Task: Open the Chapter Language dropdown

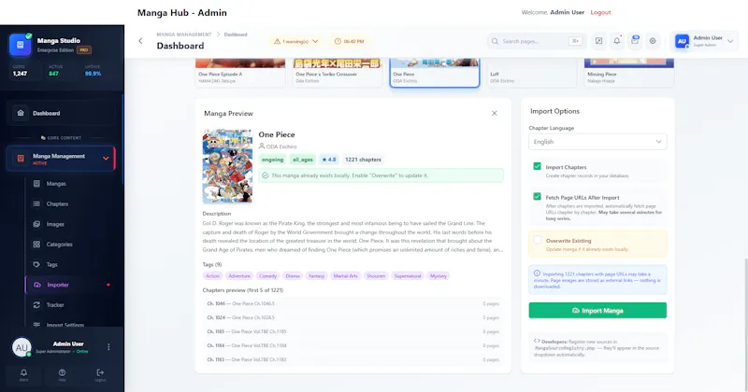Action: pyautogui.click(x=597, y=142)
